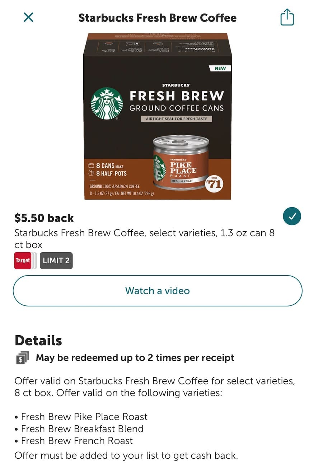Tap the multi-receipt dollar icon under Details
The image size is (318, 472).
tap(22, 358)
